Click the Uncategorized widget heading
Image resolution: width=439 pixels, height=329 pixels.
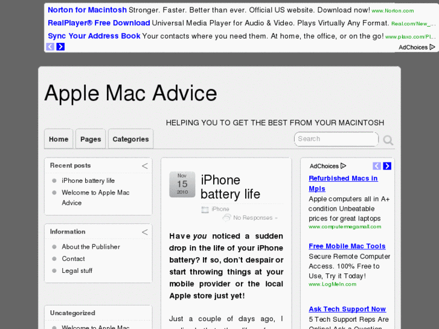click(x=72, y=313)
